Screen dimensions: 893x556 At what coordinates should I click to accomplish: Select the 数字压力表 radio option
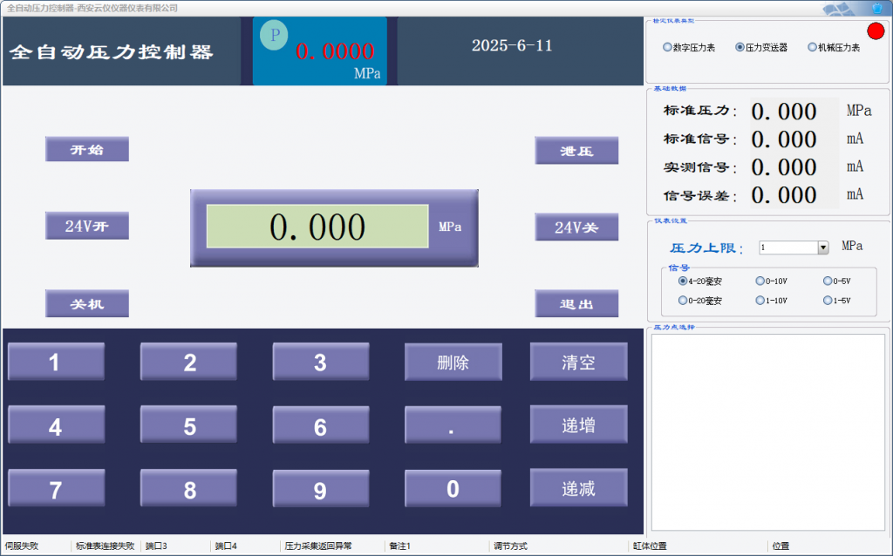pos(668,48)
